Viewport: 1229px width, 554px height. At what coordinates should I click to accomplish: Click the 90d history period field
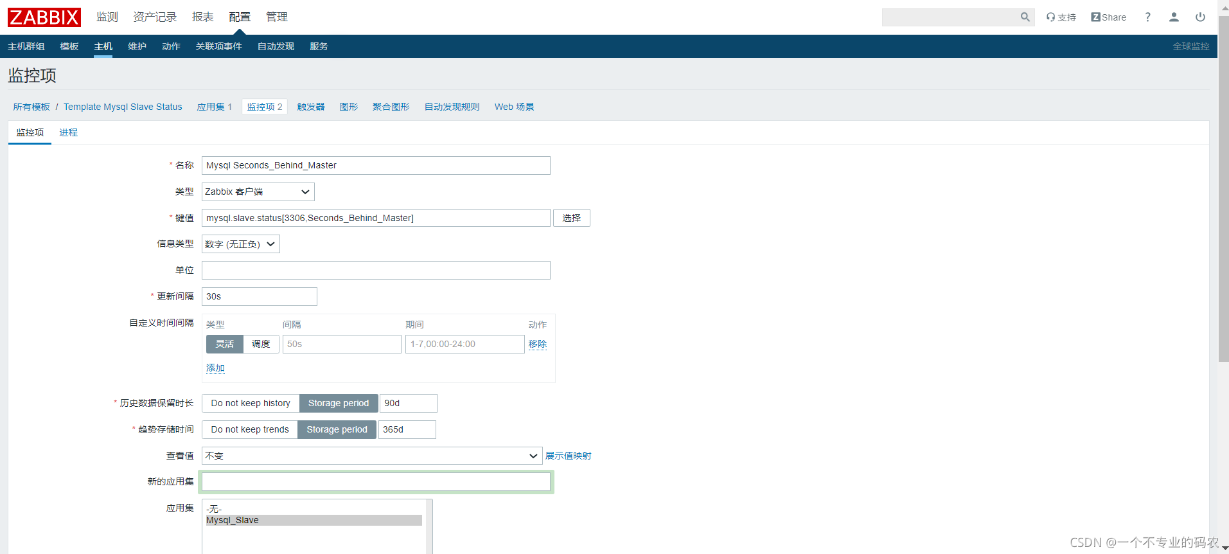[409, 403]
